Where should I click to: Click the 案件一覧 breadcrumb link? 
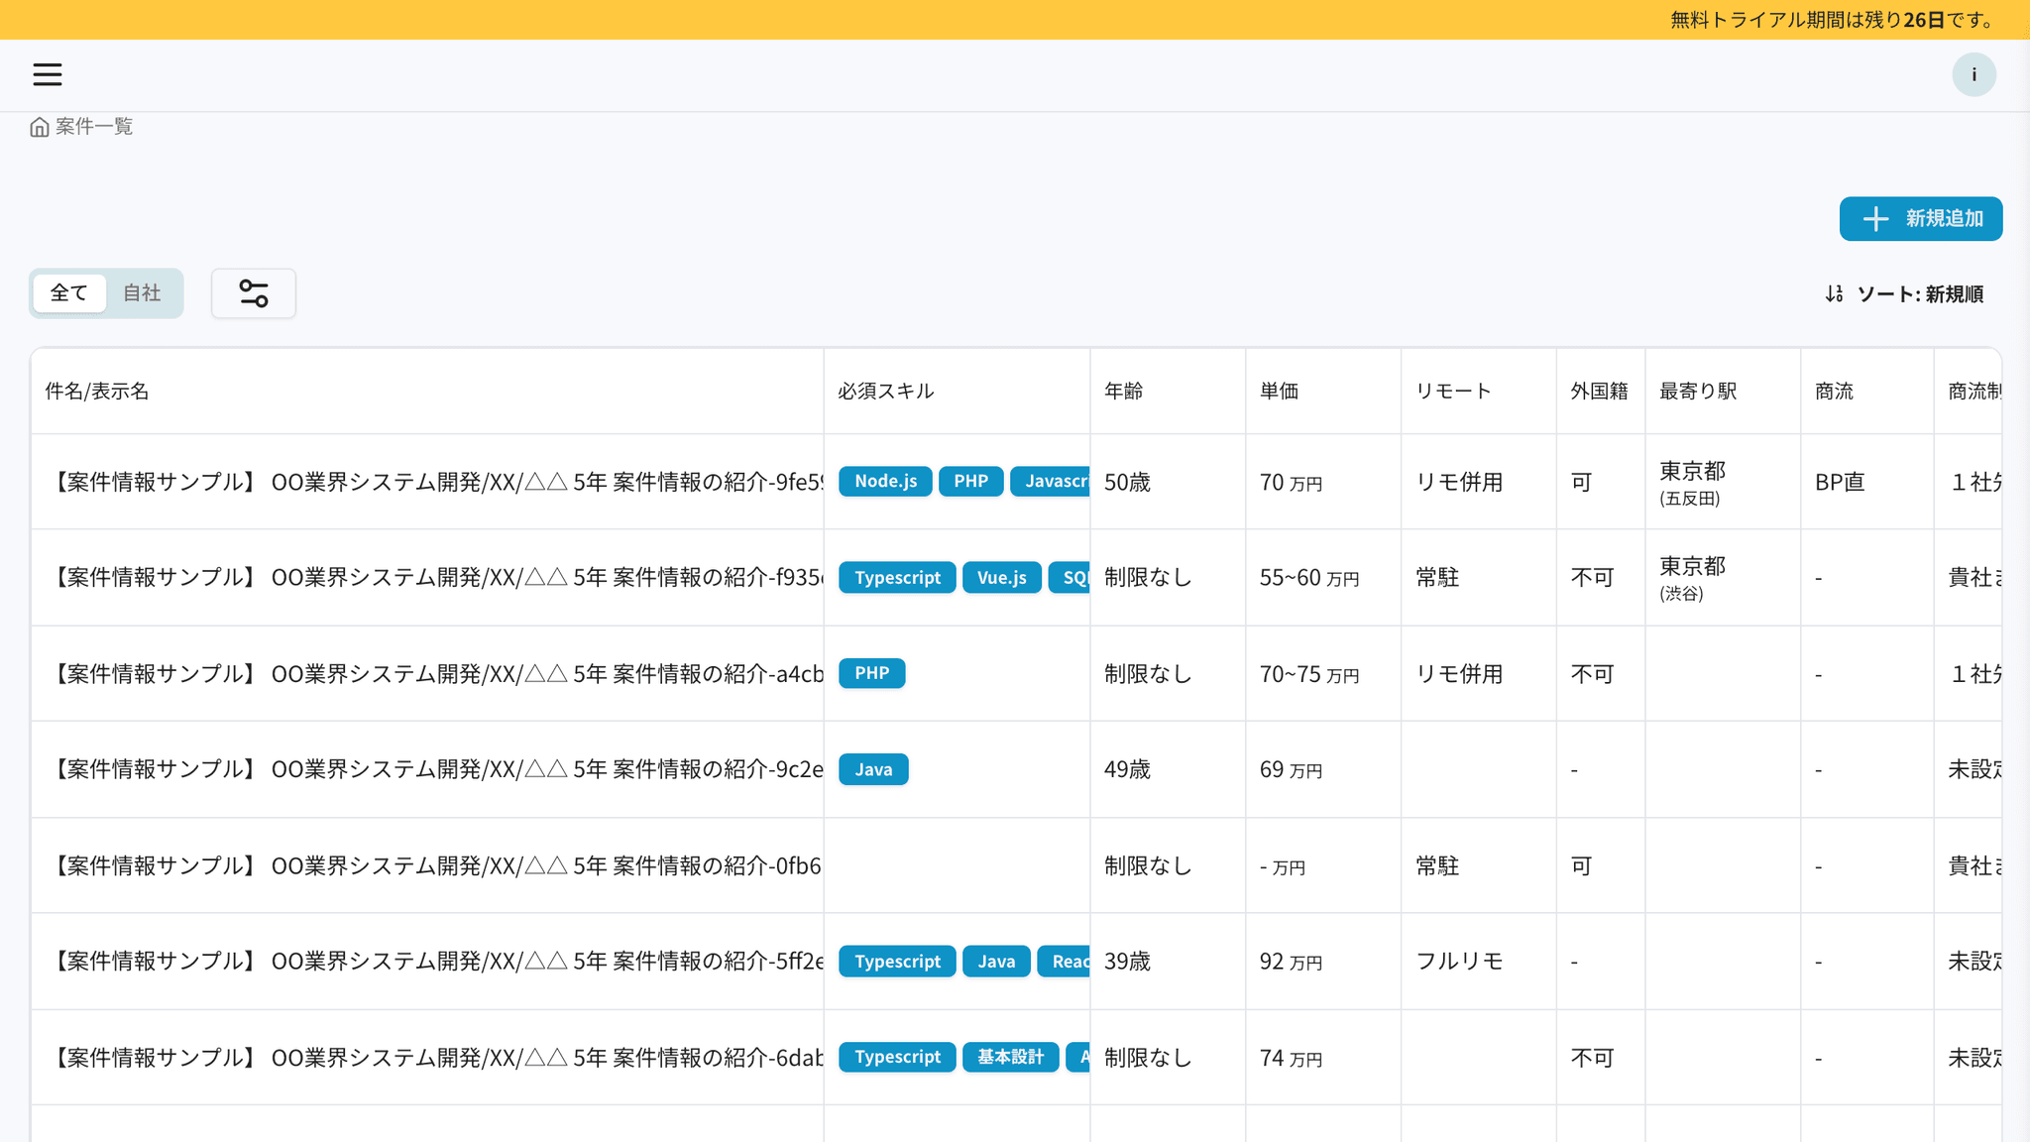point(94,127)
